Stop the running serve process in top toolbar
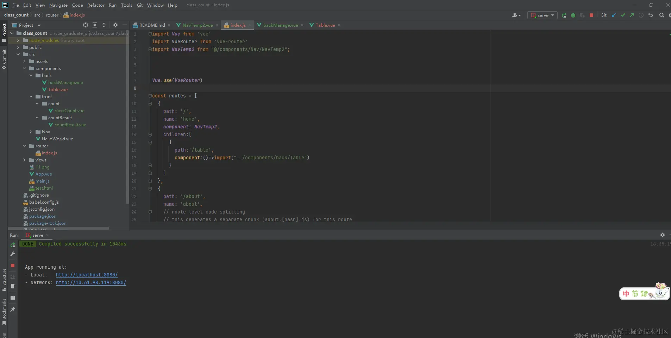Image resolution: width=671 pixels, height=338 pixels. tap(591, 15)
